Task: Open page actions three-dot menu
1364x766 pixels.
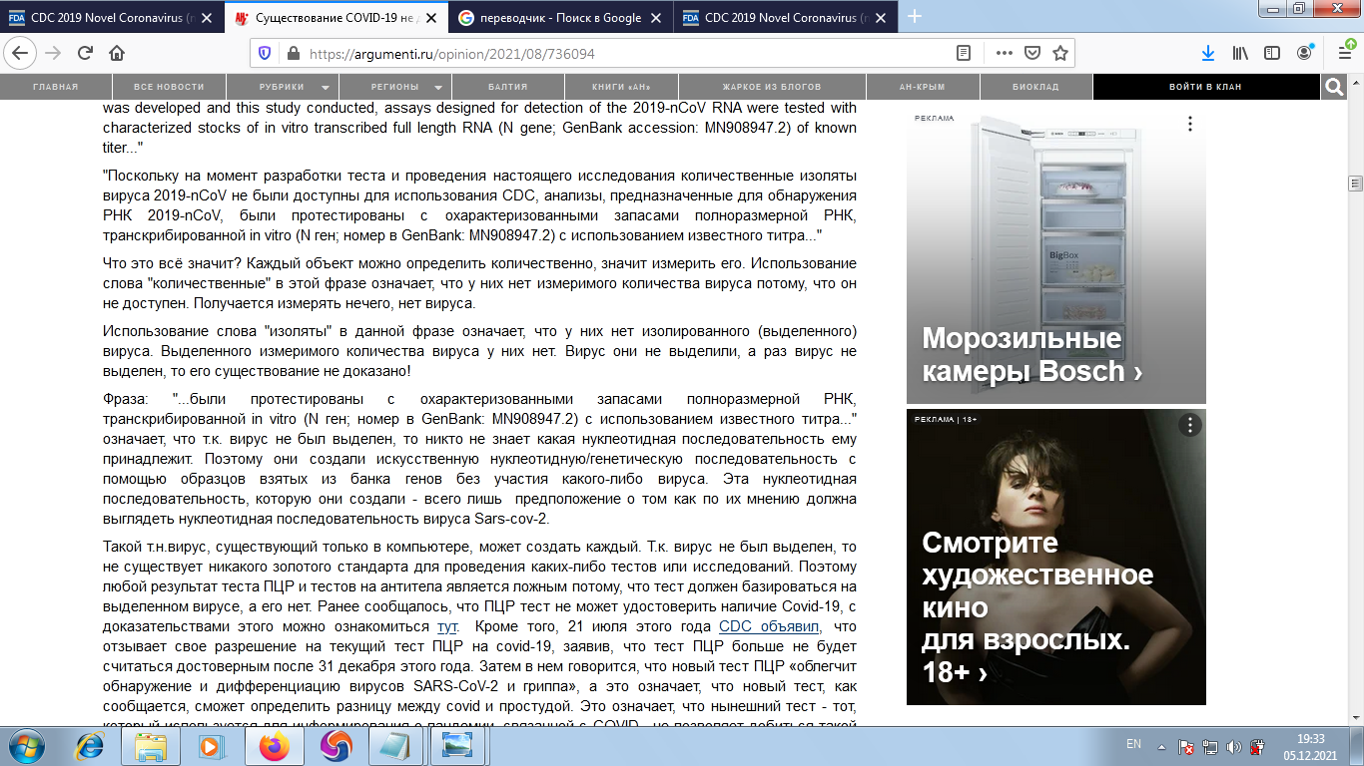Action: pos(1004,53)
